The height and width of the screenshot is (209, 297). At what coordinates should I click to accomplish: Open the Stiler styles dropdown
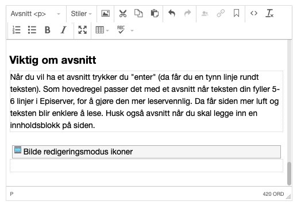click(82, 14)
